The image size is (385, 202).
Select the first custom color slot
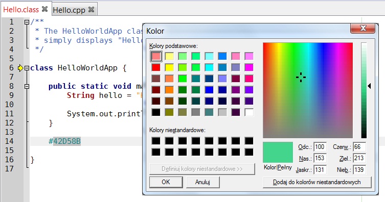[x=156, y=141]
